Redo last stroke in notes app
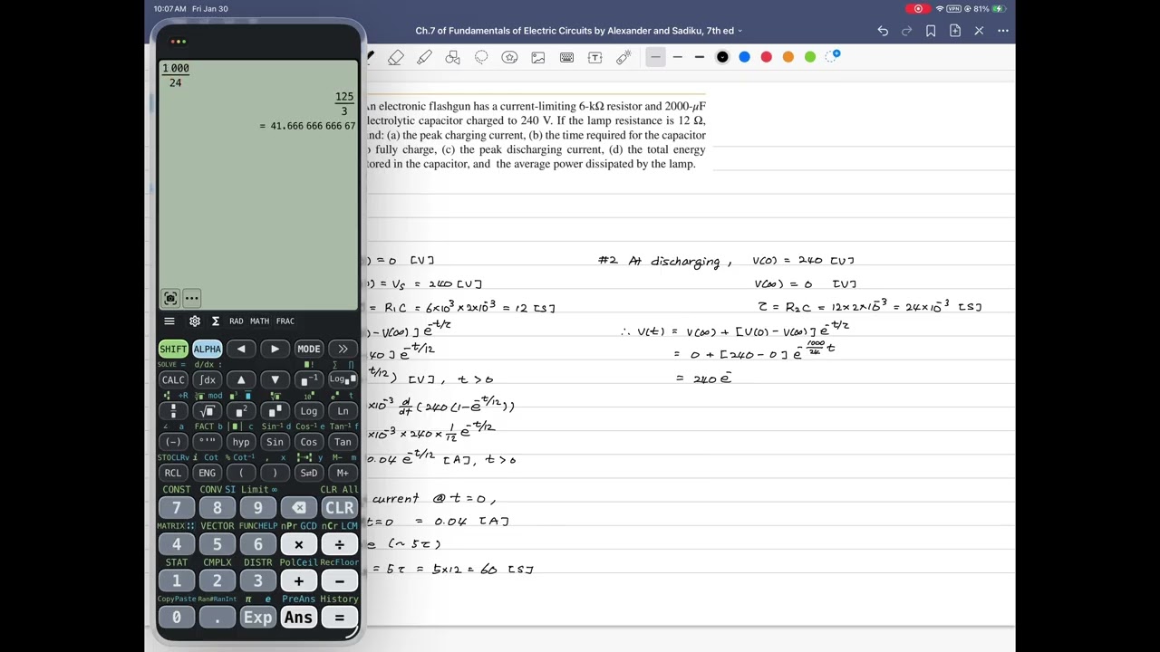This screenshot has height=652, width=1160. pos(906,31)
